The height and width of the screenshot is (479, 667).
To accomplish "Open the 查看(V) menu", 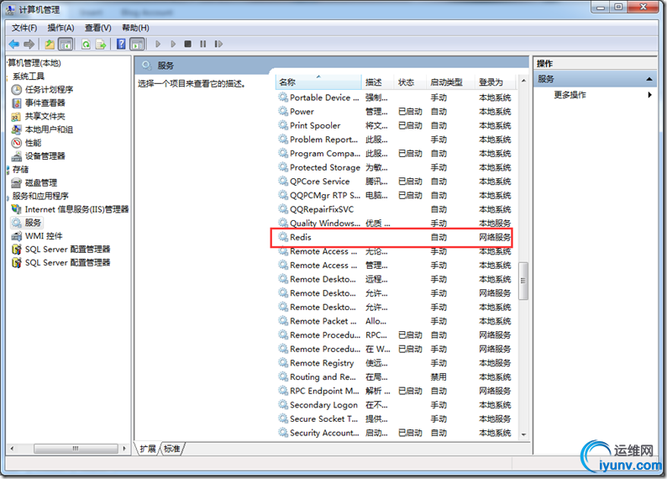I will (x=97, y=28).
